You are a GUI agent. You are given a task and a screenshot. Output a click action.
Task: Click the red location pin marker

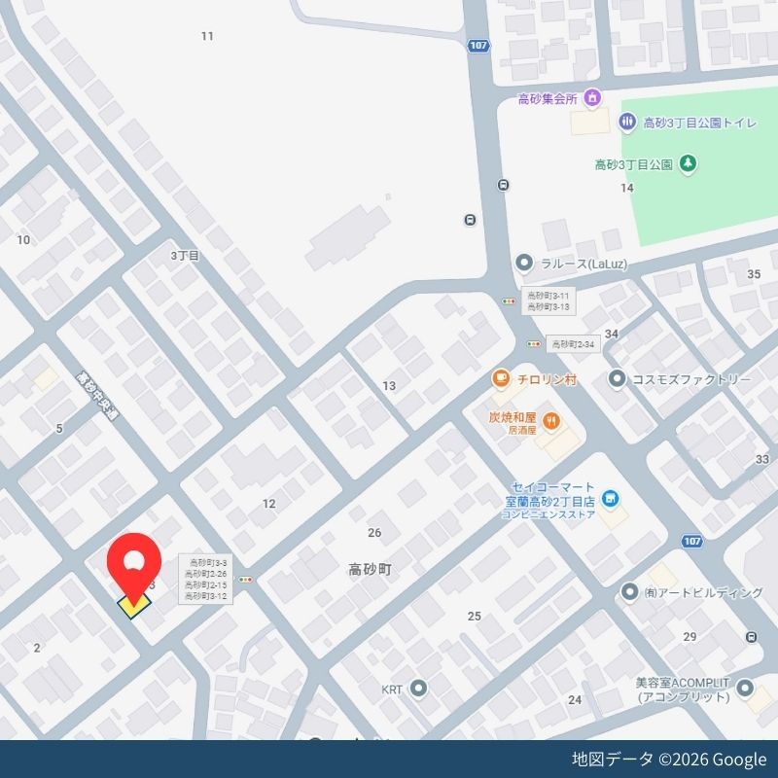click(x=134, y=568)
